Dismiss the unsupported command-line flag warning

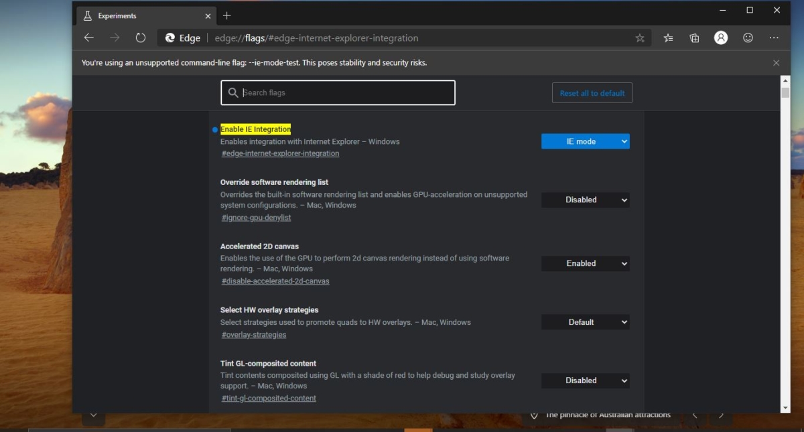point(776,62)
